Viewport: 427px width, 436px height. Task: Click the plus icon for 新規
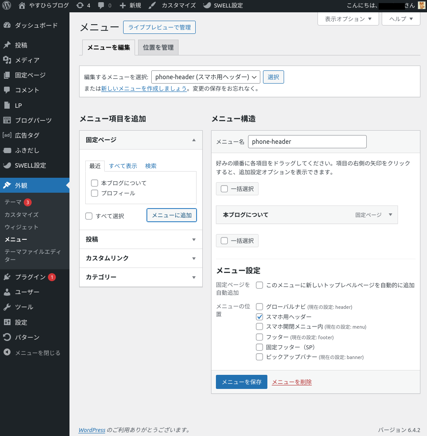click(123, 5)
